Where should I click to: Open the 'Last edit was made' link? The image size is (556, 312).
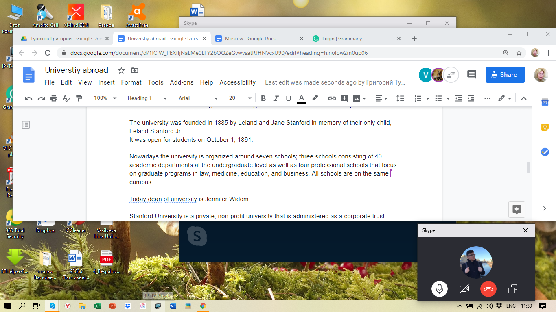[335, 82]
